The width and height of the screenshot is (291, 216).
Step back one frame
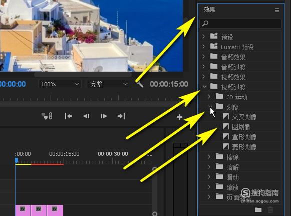click(x=86, y=116)
